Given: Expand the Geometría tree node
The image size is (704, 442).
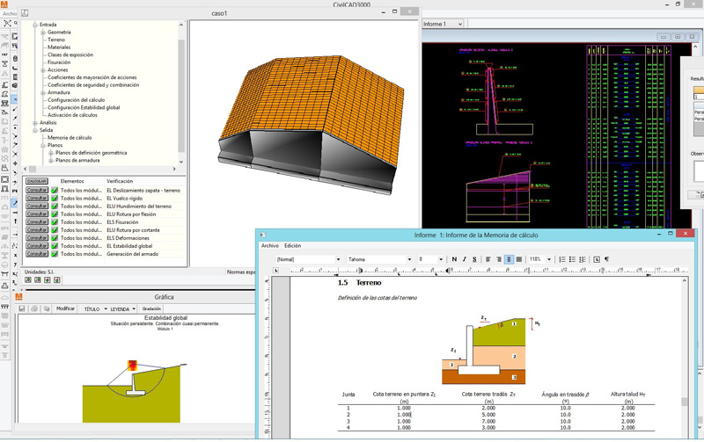Looking at the screenshot, I should [x=41, y=33].
